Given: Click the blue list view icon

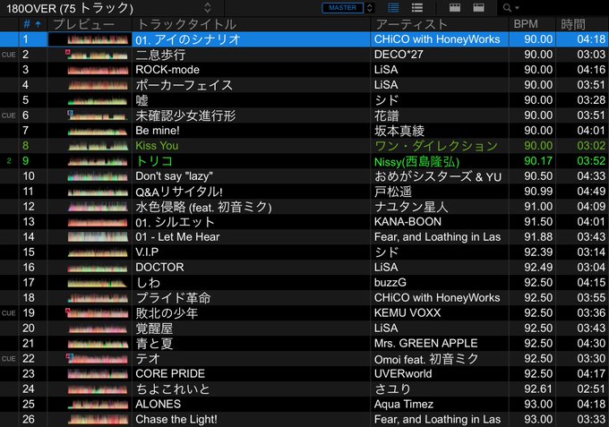Looking at the screenshot, I should [x=393, y=7].
